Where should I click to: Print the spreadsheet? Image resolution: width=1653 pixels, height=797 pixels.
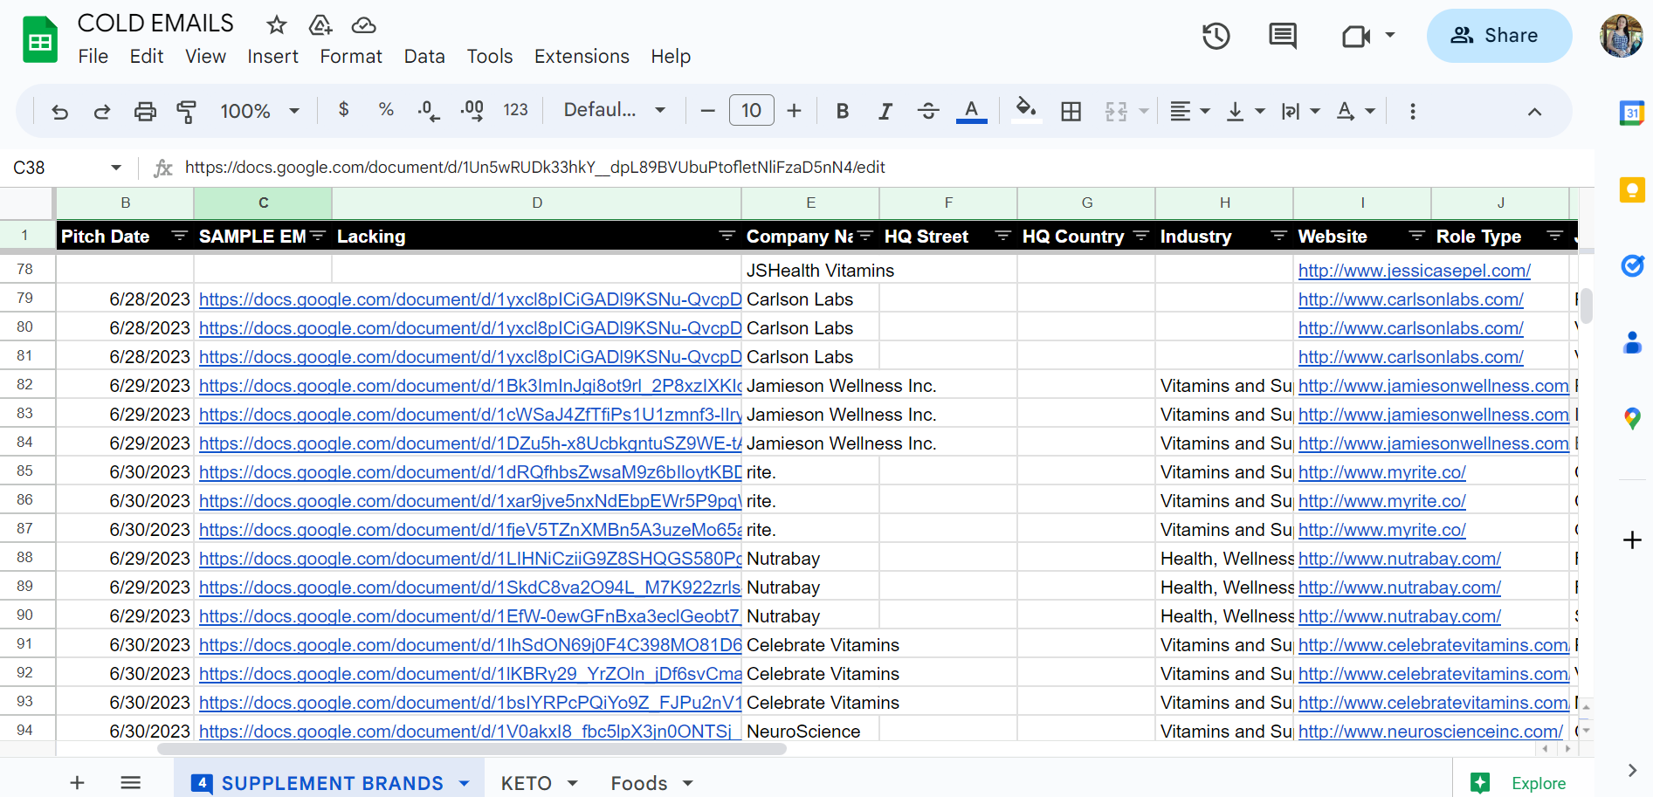click(x=145, y=111)
